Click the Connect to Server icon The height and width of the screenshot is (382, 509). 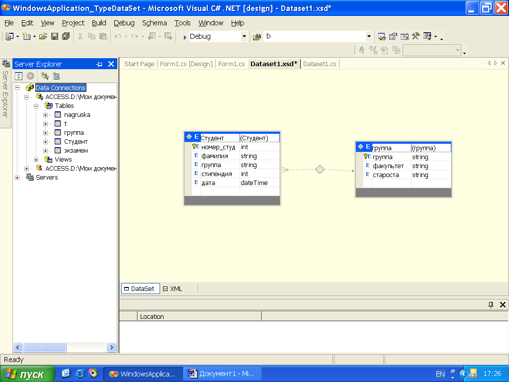(56, 76)
